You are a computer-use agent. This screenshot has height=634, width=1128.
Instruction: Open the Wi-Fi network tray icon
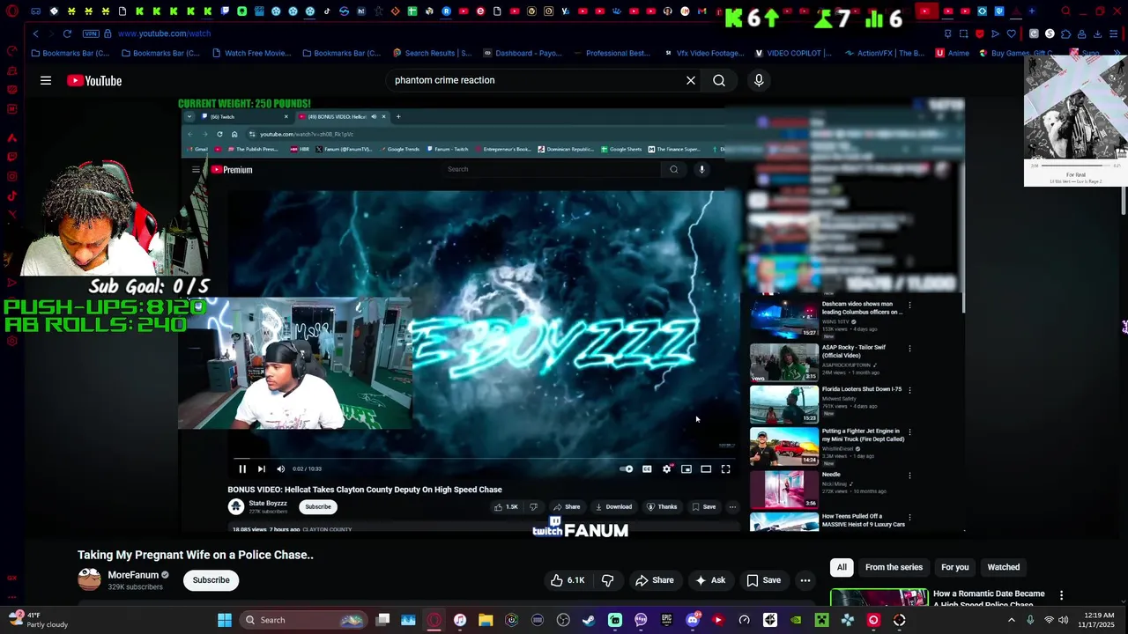(1049, 620)
